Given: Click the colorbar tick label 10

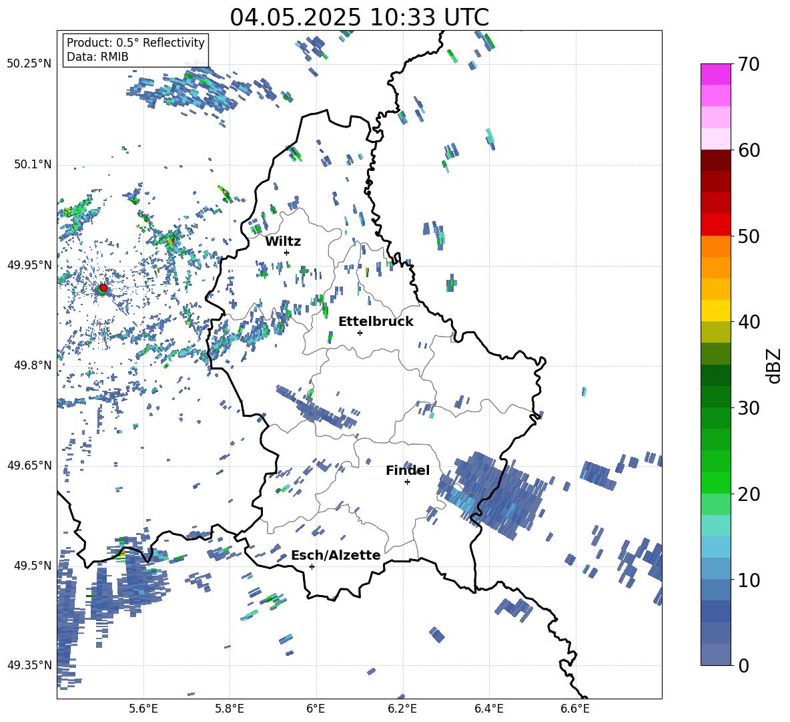Looking at the screenshot, I should pyautogui.click(x=749, y=580).
